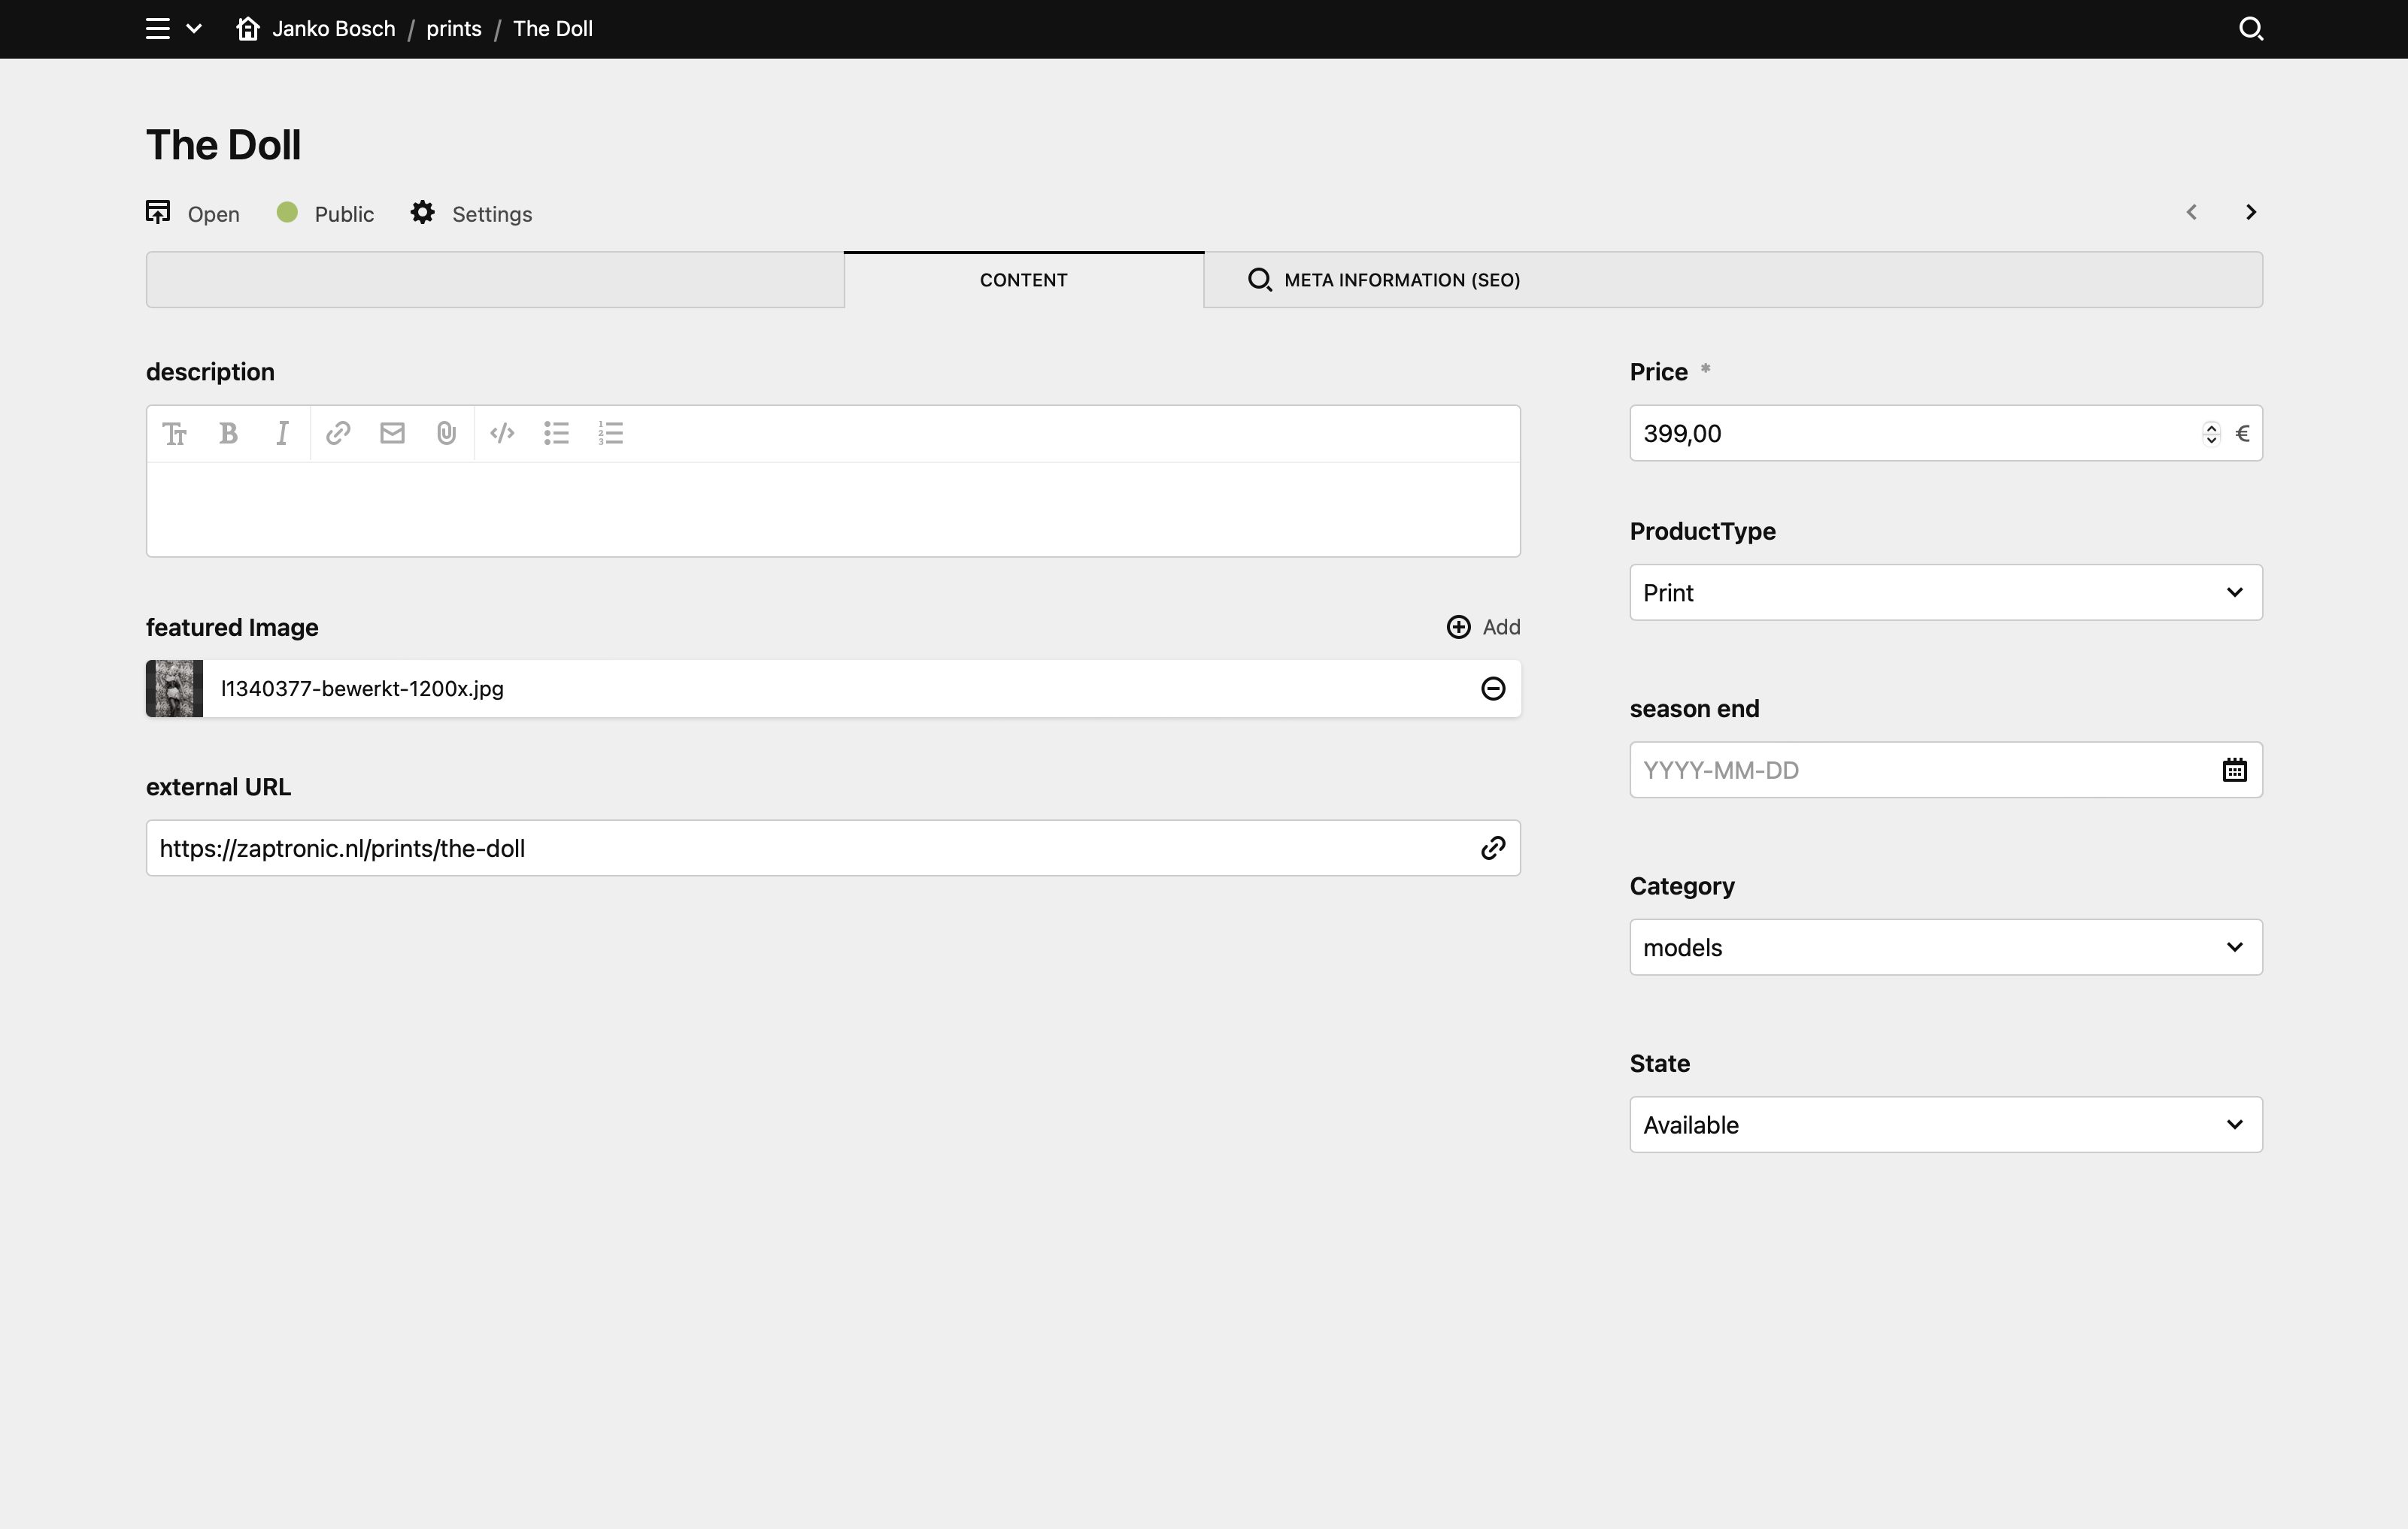This screenshot has height=1529, width=2408.
Task: Adjust Price with stepper arrows
Action: pos(2211,434)
